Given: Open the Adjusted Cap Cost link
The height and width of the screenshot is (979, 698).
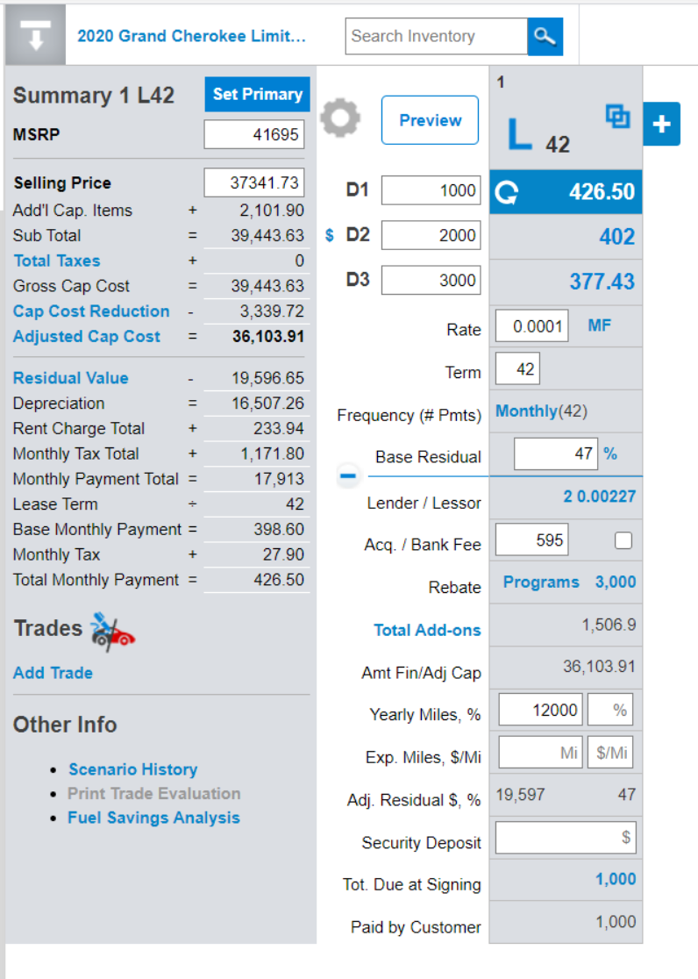Looking at the screenshot, I should (87, 337).
